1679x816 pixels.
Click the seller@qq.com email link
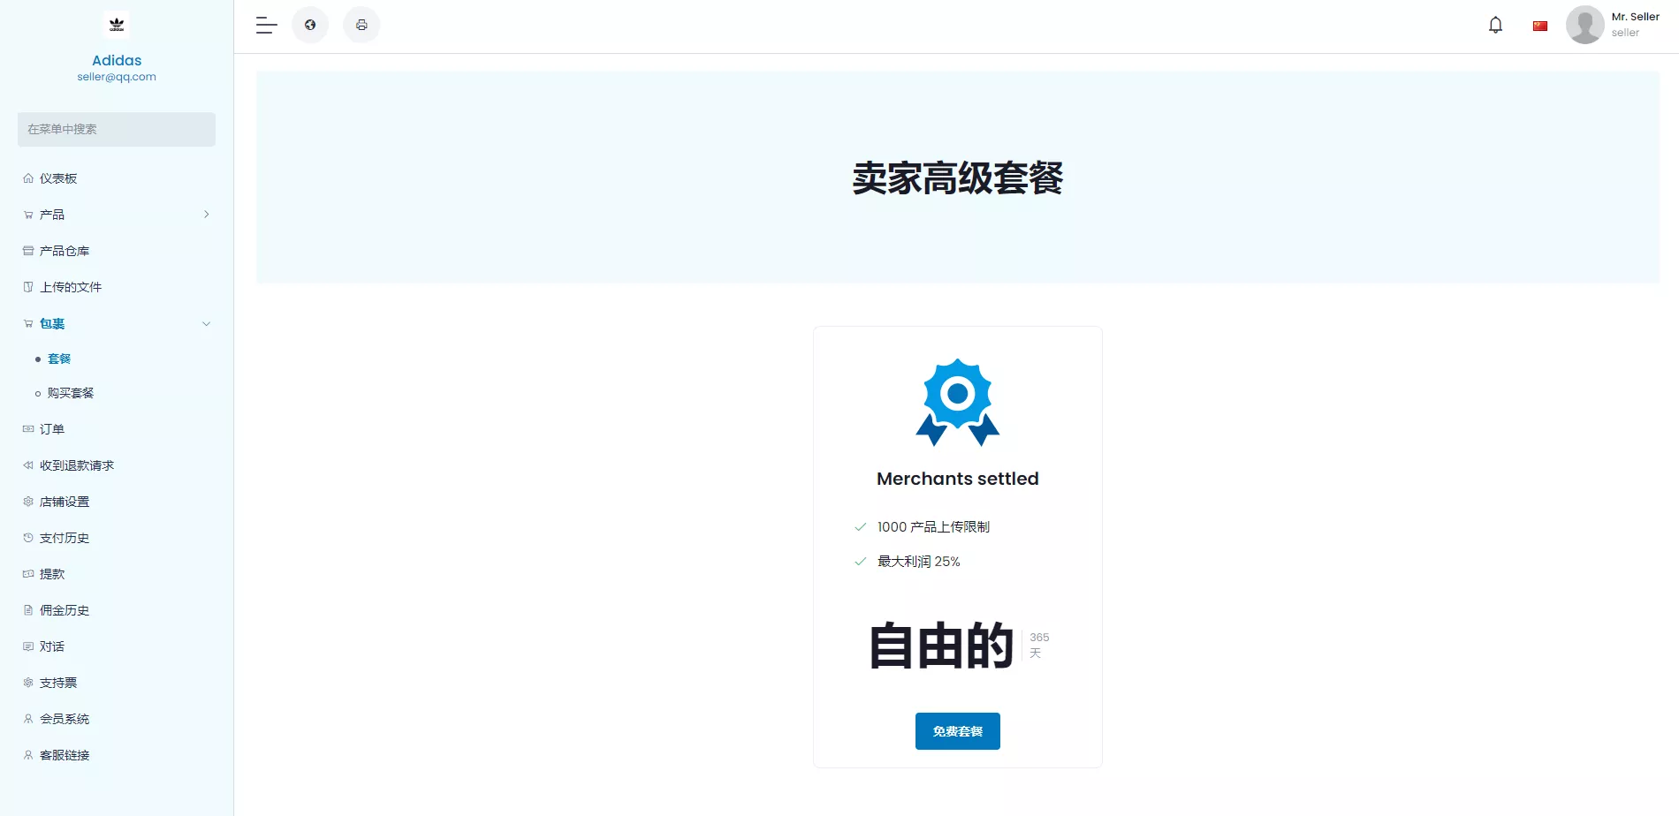[116, 77]
